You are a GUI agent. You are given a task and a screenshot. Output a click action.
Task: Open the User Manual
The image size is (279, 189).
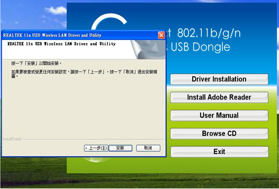click(x=219, y=116)
